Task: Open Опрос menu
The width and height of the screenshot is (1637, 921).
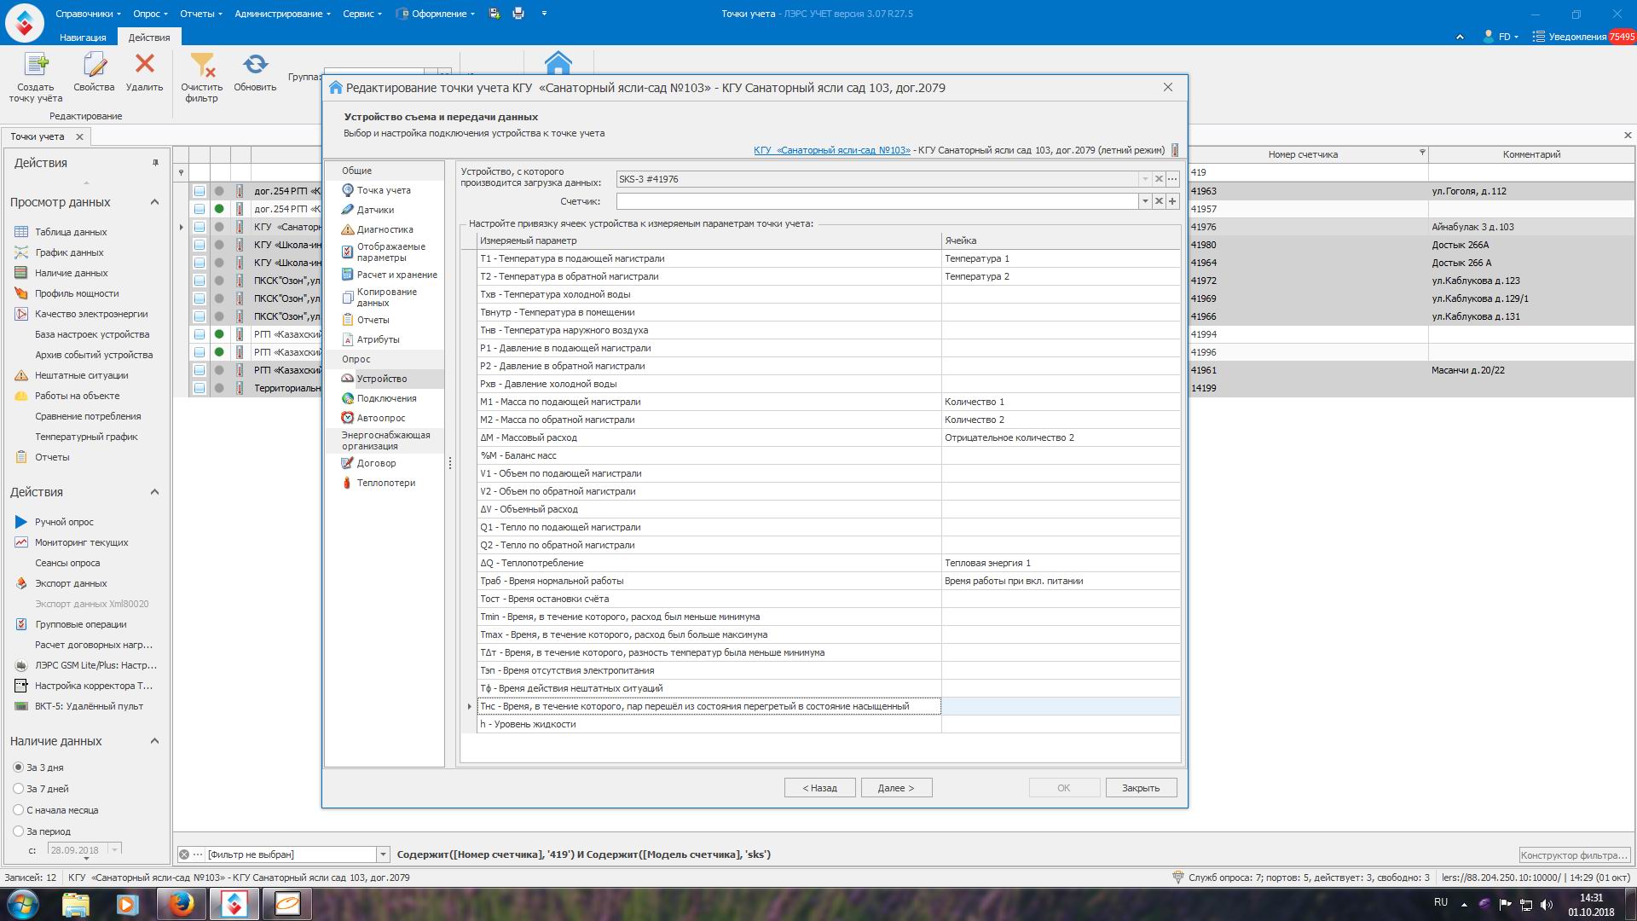Action: tap(151, 14)
